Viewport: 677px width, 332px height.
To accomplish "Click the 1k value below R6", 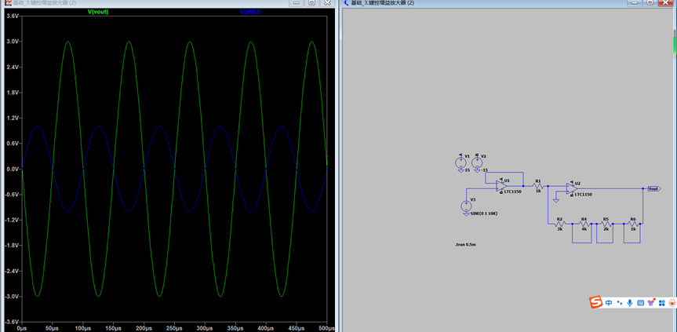I will coord(633,229).
